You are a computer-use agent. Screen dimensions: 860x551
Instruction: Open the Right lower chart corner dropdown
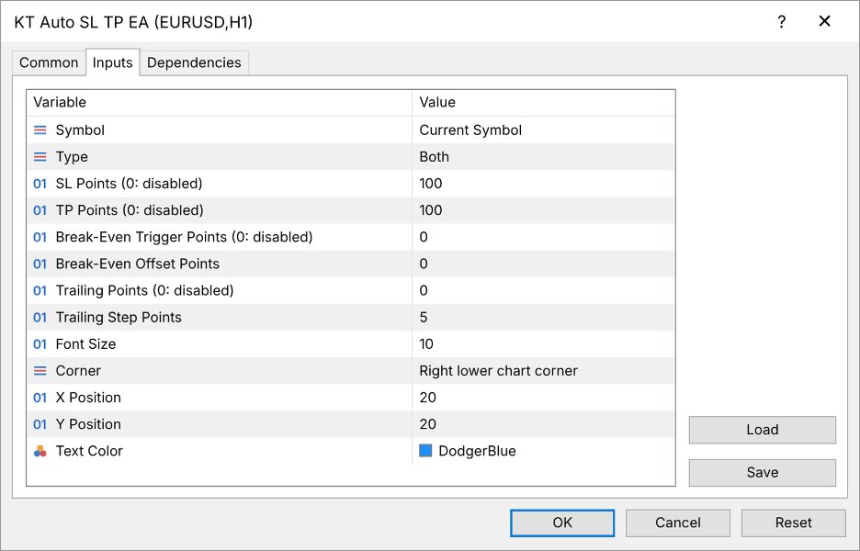click(544, 371)
